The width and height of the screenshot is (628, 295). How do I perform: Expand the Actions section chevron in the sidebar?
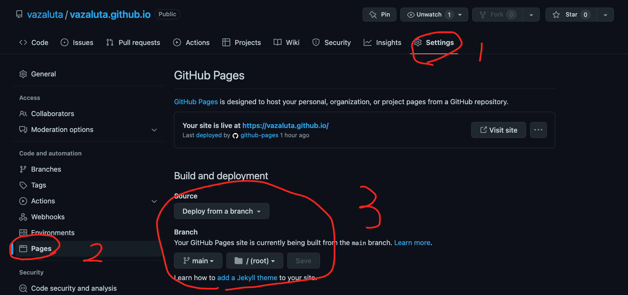pos(154,201)
